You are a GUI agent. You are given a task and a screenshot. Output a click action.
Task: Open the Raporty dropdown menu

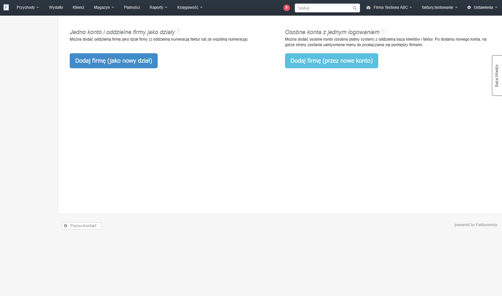[158, 7]
